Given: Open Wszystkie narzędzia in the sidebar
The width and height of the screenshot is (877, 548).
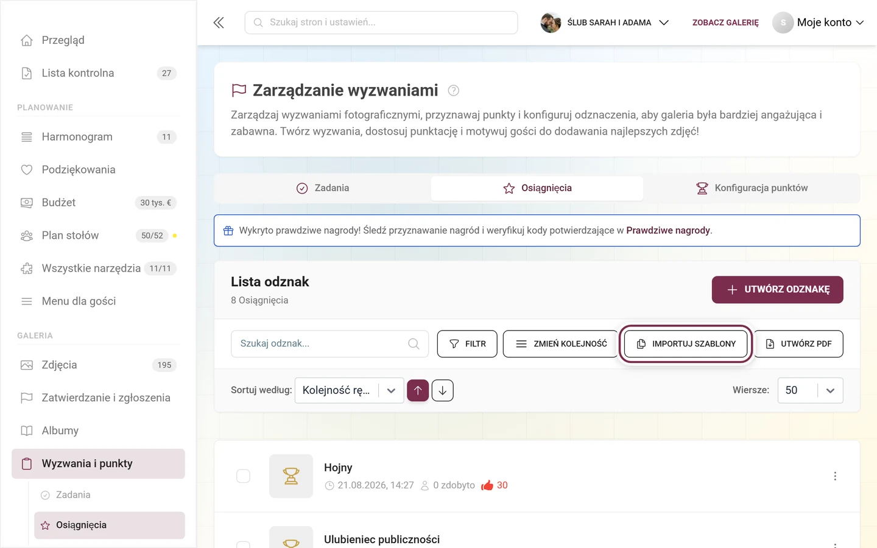Looking at the screenshot, I should [98, 269].
